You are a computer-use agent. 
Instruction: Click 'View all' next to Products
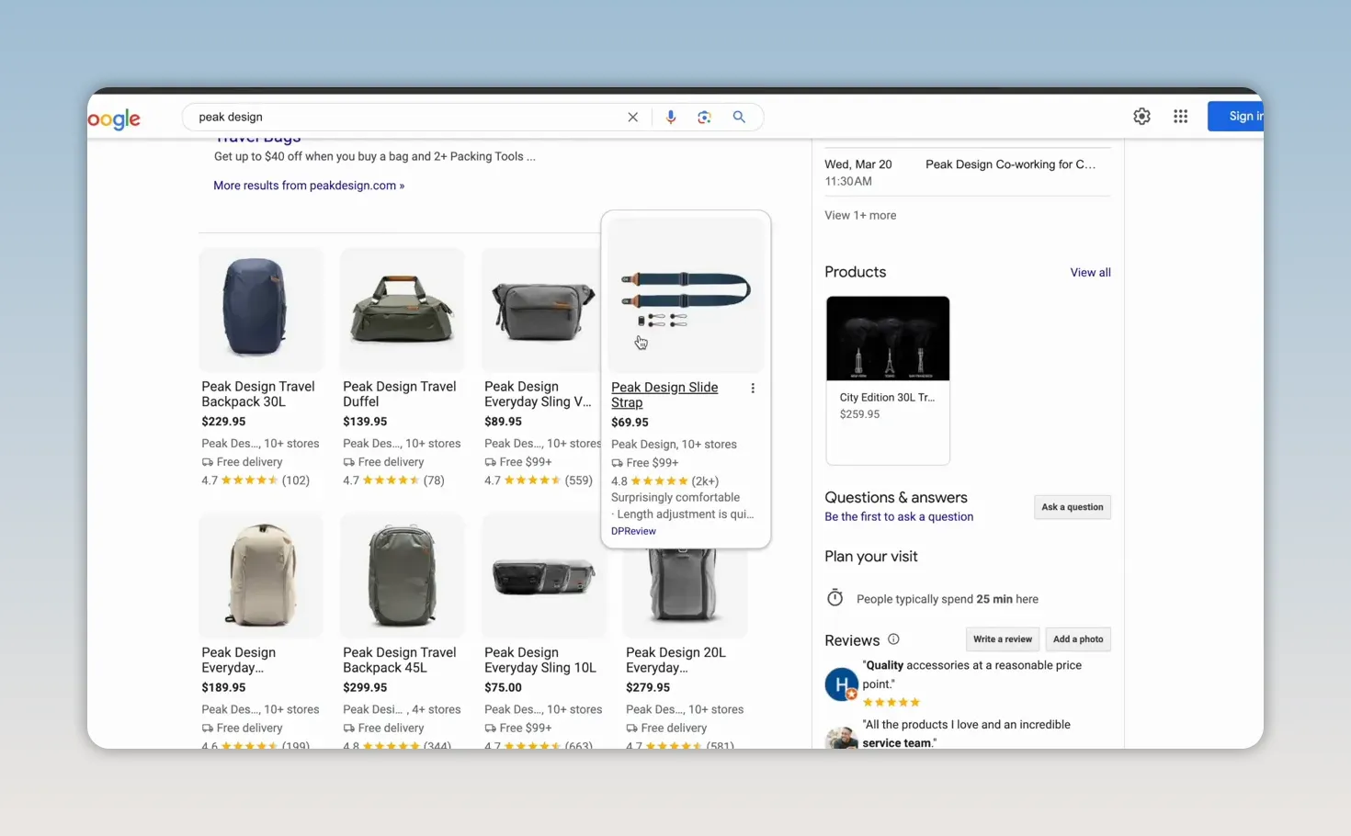(1090, 273)
